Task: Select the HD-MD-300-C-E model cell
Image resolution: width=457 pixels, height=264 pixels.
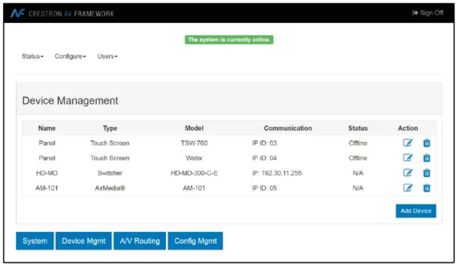Action: coord(194,173)
